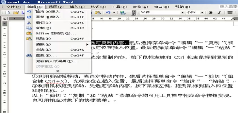Image resolution: width=238 pixels, height=113 pixels.
Task: Click the tab stop selector at ruler corner
Action: click(5, 19)
